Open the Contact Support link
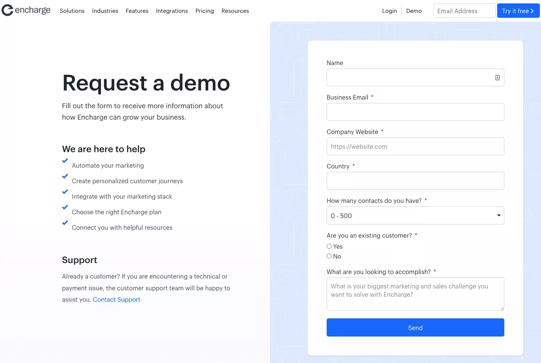 [116, 299]
